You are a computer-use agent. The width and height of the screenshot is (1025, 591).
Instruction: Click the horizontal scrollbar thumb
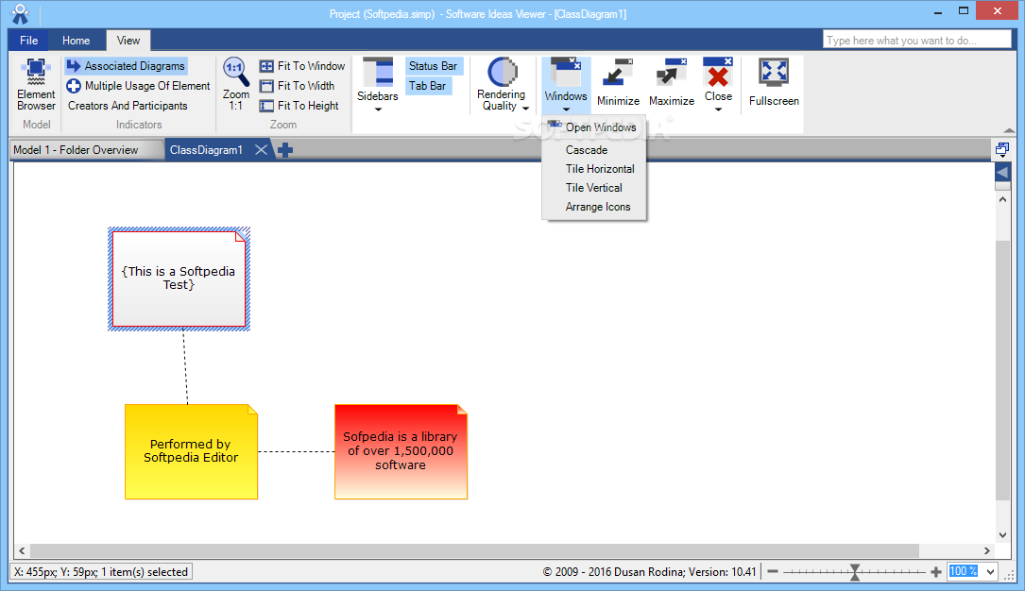pyautogui.click(x=474, y=550)
